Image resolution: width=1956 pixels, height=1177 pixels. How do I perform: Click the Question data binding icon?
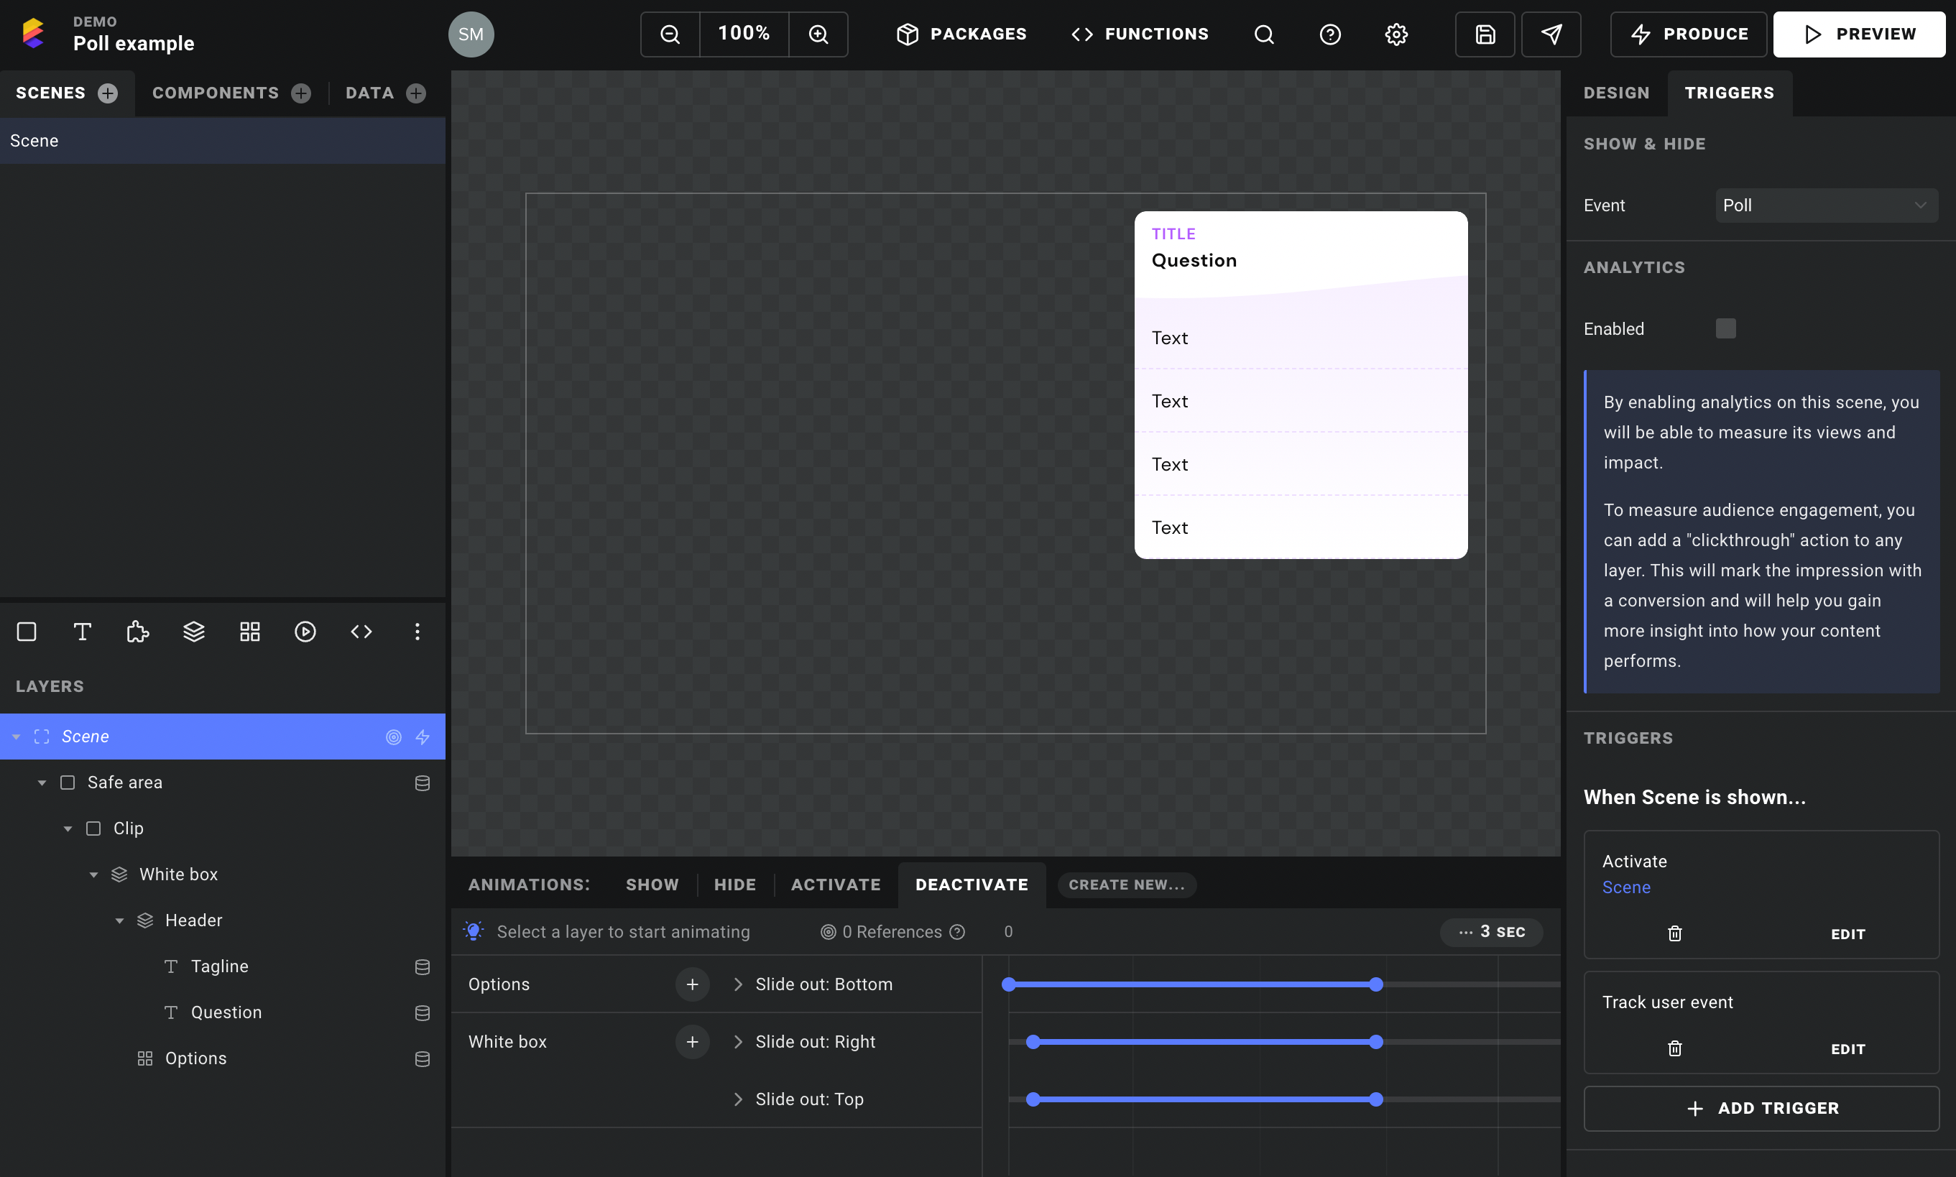pos(423,1013)
